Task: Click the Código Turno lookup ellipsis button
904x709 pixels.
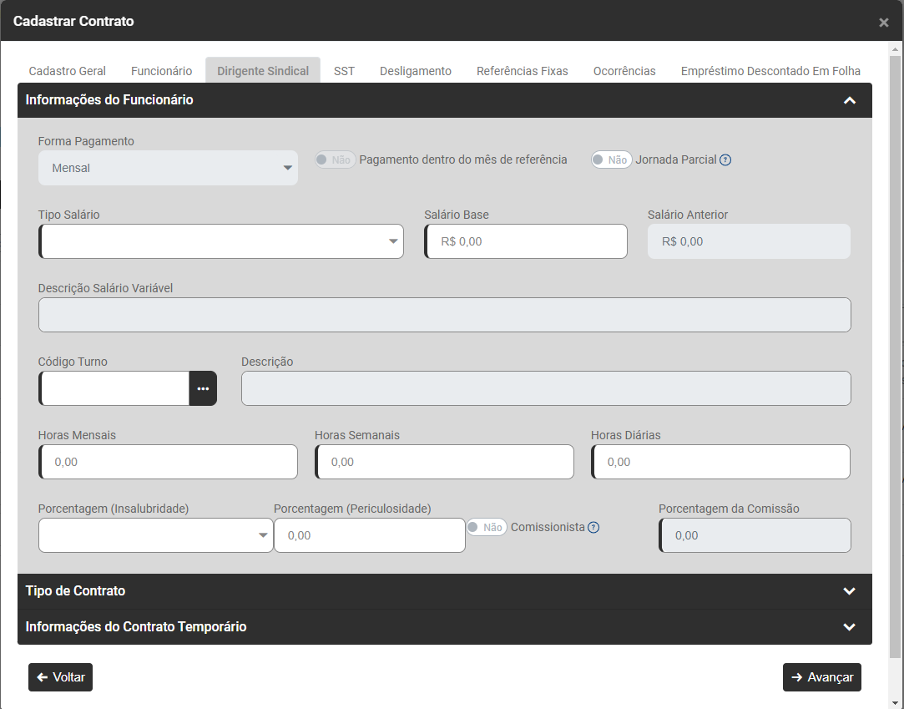Action: coord(203,388)
